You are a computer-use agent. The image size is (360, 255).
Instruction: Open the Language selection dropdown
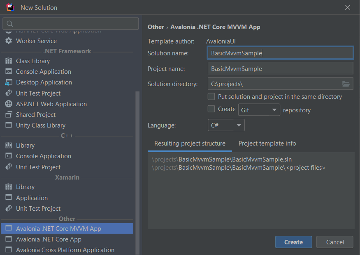pyautogui.click(x=226, y=125)
